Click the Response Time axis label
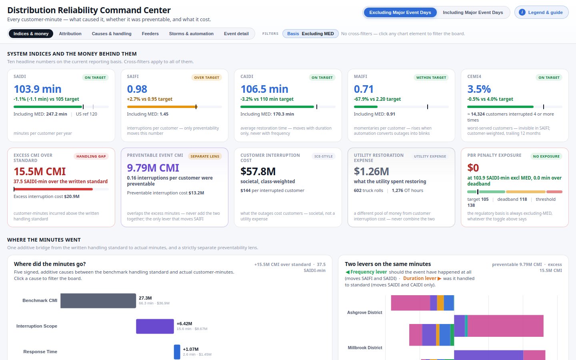The width and height of the screenshot is (576, 360). tap(40, 352)
